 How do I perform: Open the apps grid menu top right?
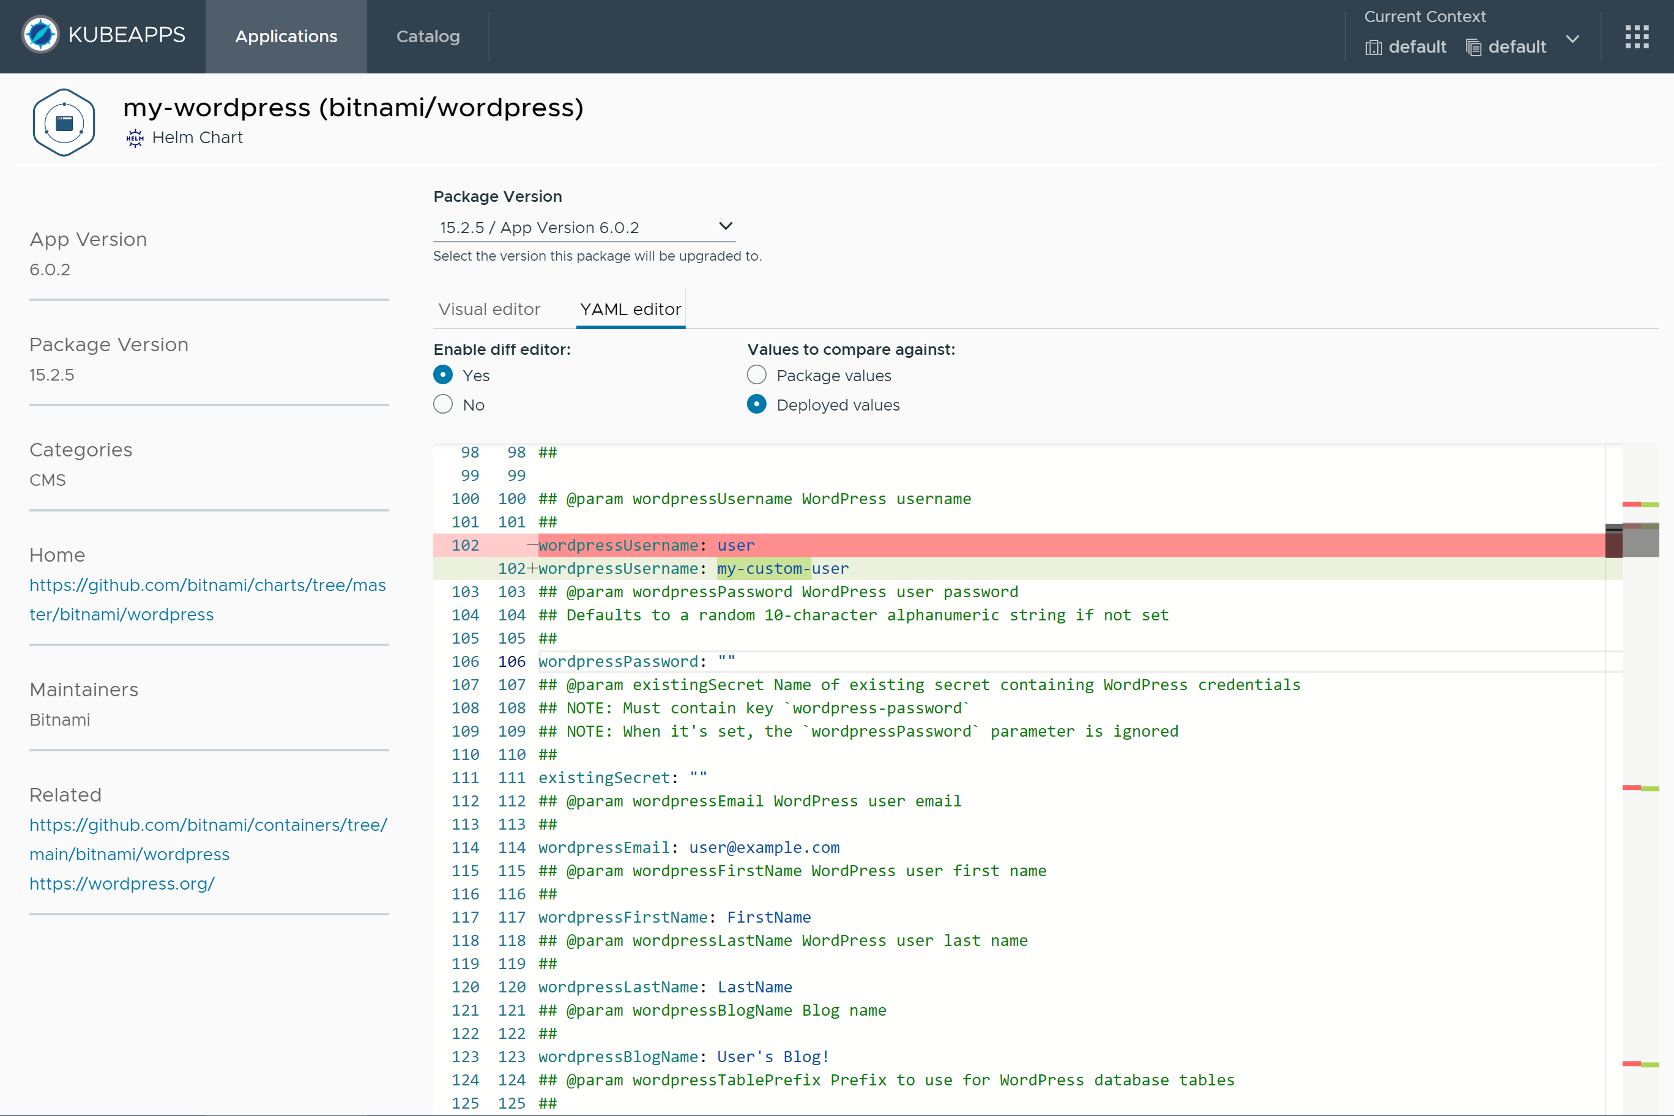(x=1637, y=35)
